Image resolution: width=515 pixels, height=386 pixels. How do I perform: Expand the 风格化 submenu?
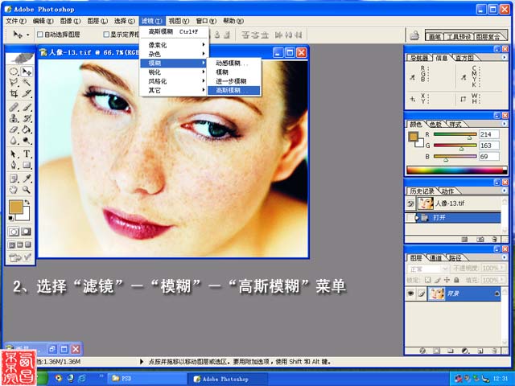174,81
